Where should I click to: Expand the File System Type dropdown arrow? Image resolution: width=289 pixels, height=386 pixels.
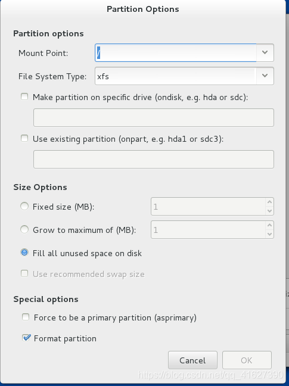tap(265, 76)
